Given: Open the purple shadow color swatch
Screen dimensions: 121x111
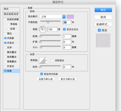Looking at the screenshot, I should [x=70, y=17].
